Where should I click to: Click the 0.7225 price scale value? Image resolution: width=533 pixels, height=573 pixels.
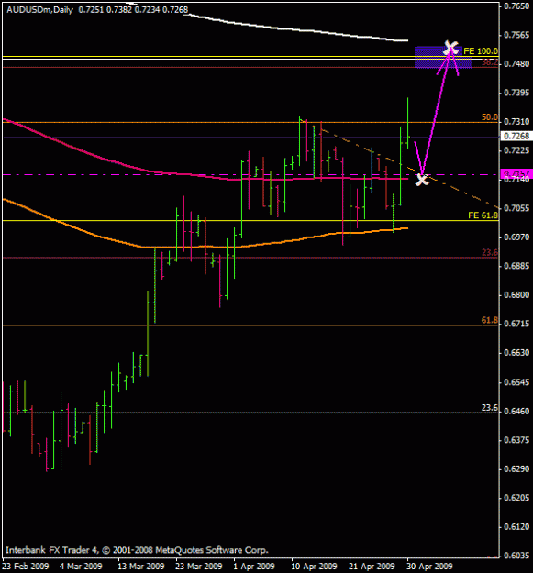pyautogui.click(x=516, y=150)
